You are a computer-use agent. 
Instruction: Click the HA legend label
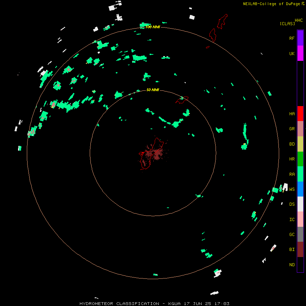(x=292, y=114)
